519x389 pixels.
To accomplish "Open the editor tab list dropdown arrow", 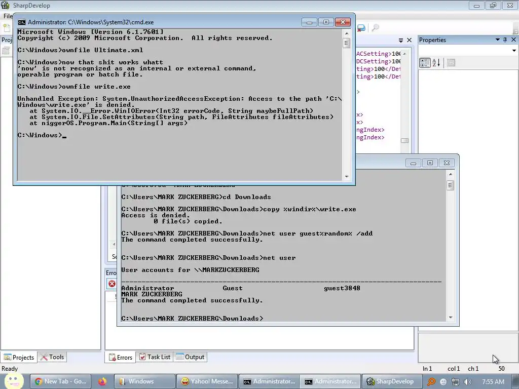I will click(x=401, y=40).
